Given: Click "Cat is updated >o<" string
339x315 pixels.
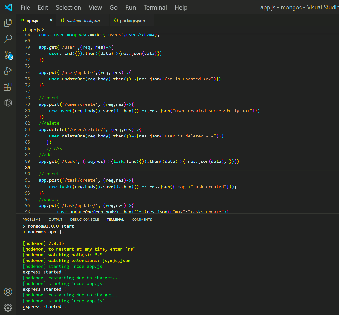Looking at the screenshot, I should [188, 79].
